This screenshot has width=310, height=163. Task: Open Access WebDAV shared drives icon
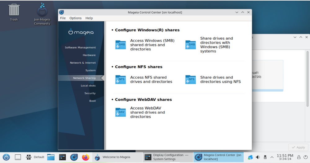click(x=121, y=112)
